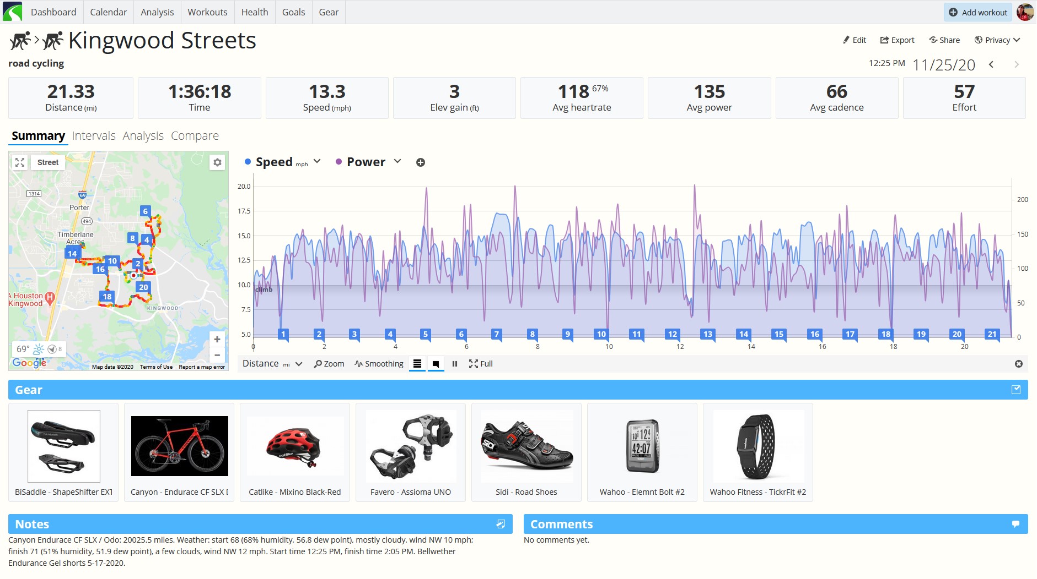
Task: Toggle the lap lines display button
Action: point(417,364)
